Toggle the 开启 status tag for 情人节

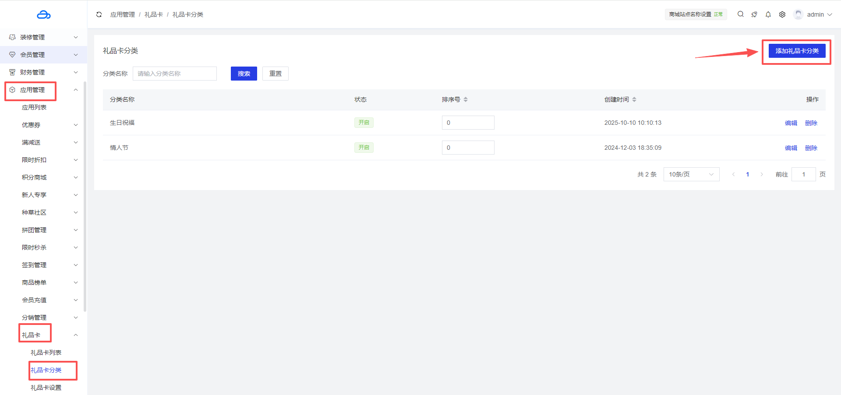364,148
